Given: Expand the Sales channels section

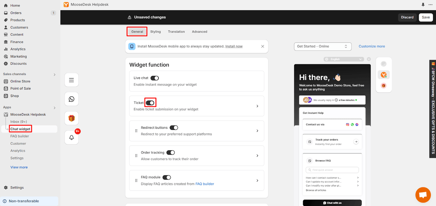Looking at the screenshot, I should click(54, 74).
